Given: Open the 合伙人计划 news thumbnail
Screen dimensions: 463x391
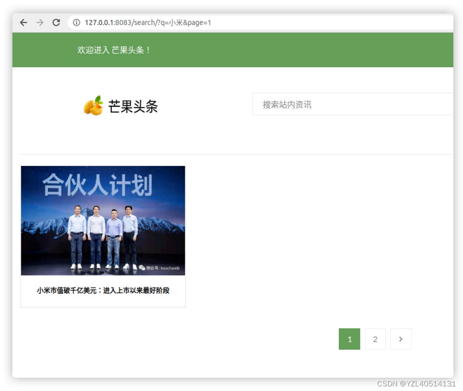Looking at the screenshot, I should tap(103, 220).
